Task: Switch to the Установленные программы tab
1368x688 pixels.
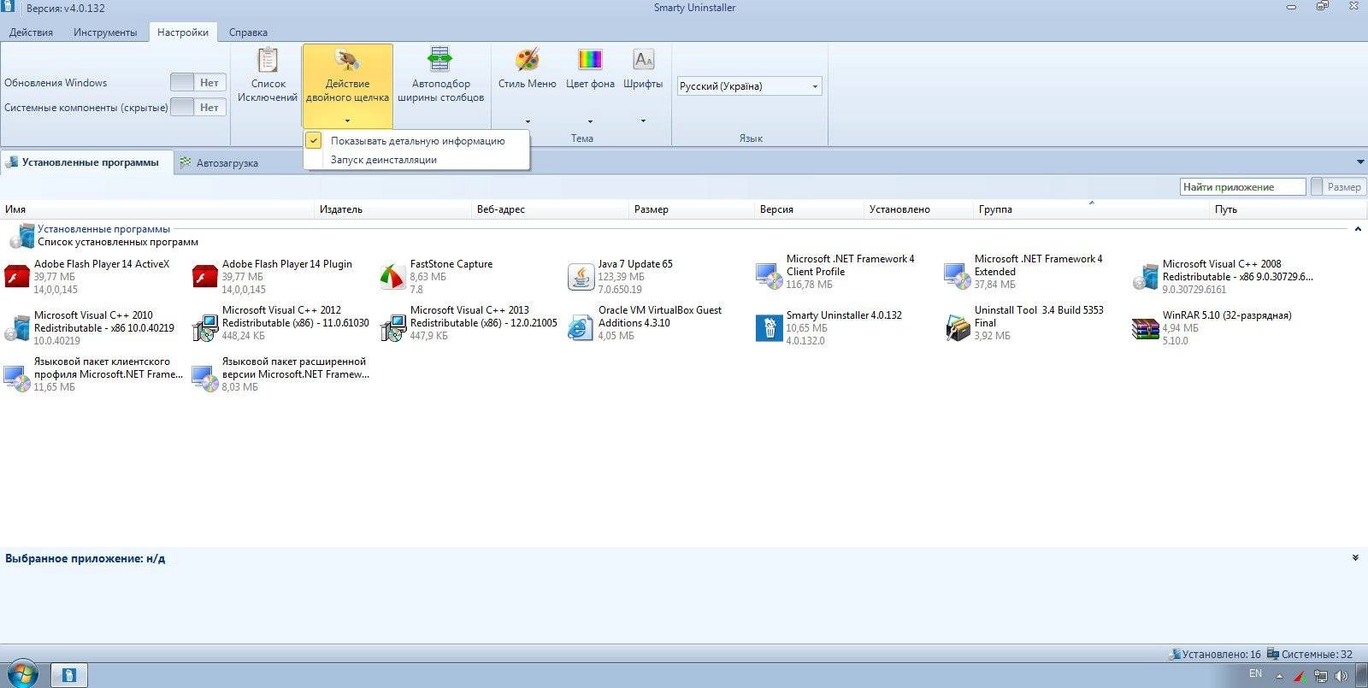Action: (x=86, y=162)
